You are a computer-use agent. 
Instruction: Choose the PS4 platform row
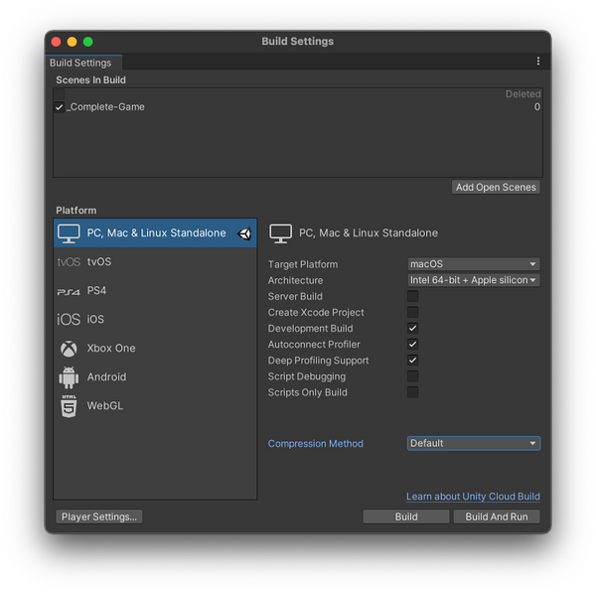pos(155,291)
